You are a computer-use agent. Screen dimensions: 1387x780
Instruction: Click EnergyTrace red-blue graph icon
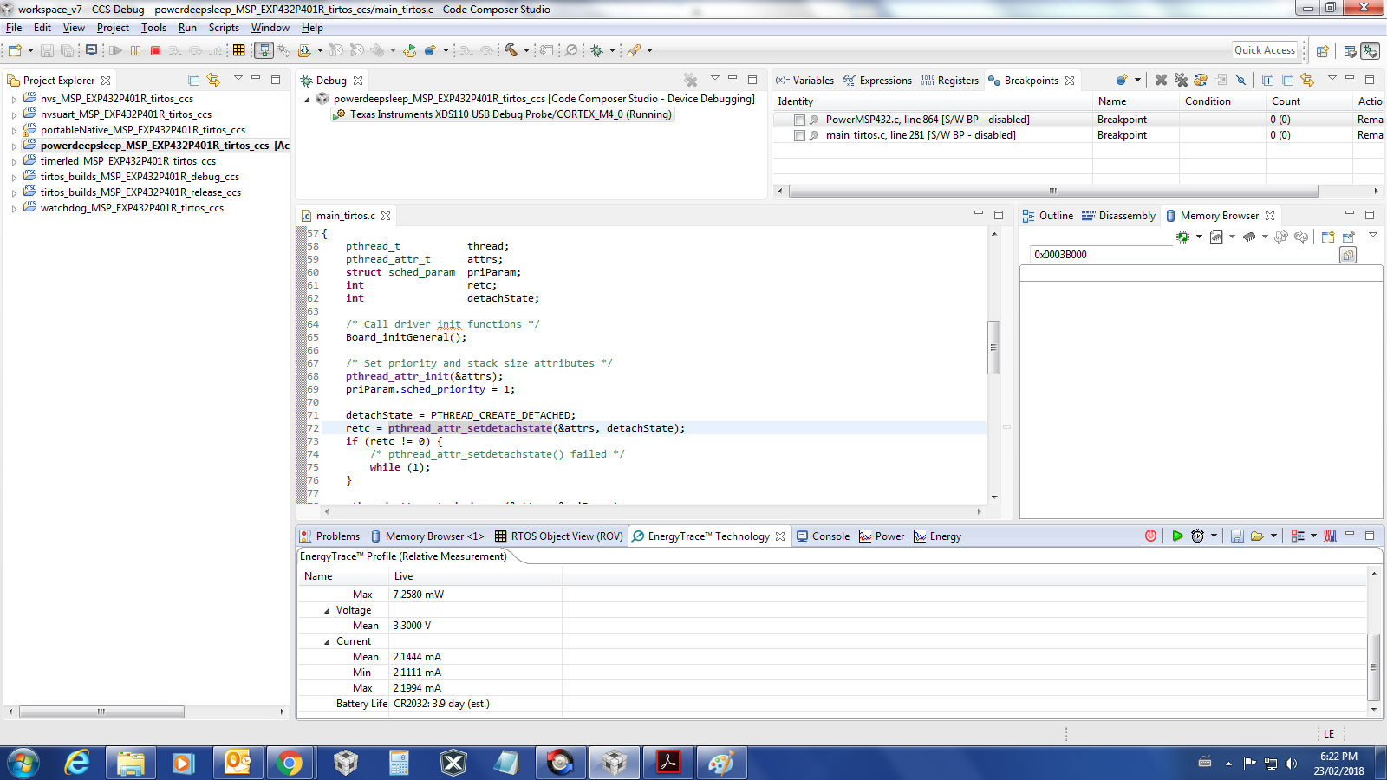click(x=1330, y=536)
